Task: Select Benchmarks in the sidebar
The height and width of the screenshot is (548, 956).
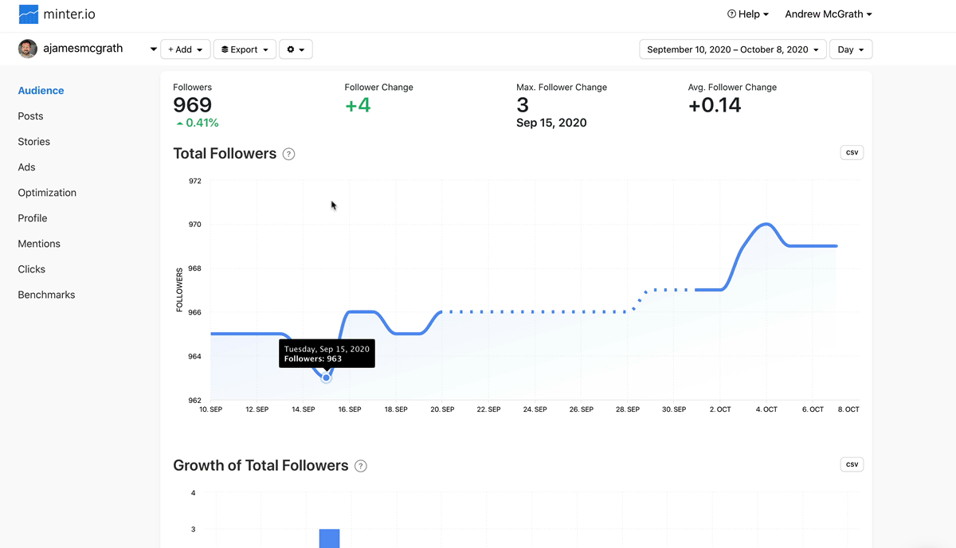Action: 46,295
